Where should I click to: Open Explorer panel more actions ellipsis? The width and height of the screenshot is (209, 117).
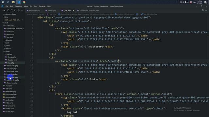pos(22,10)
